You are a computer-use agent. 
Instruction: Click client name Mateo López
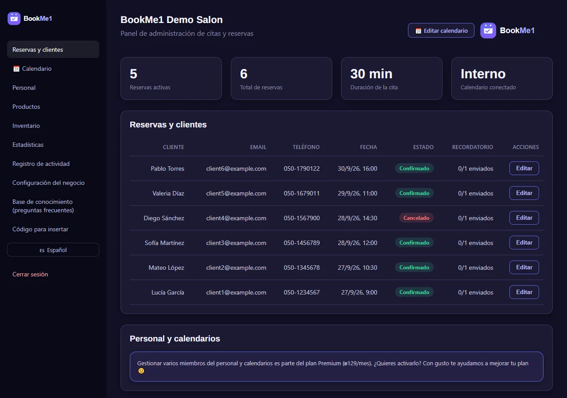(x=167, y=268)
